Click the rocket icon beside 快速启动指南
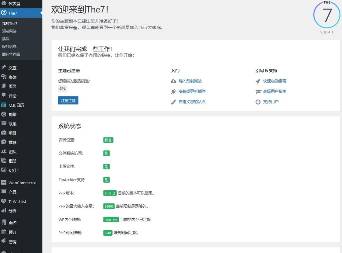Screen dimensions: 342x253 coord(258,81)
